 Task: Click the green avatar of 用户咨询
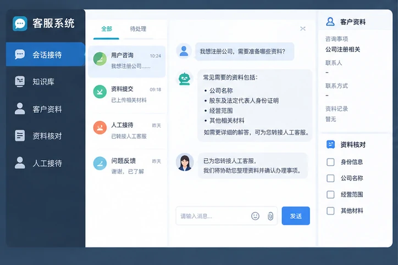click(99, 59)
